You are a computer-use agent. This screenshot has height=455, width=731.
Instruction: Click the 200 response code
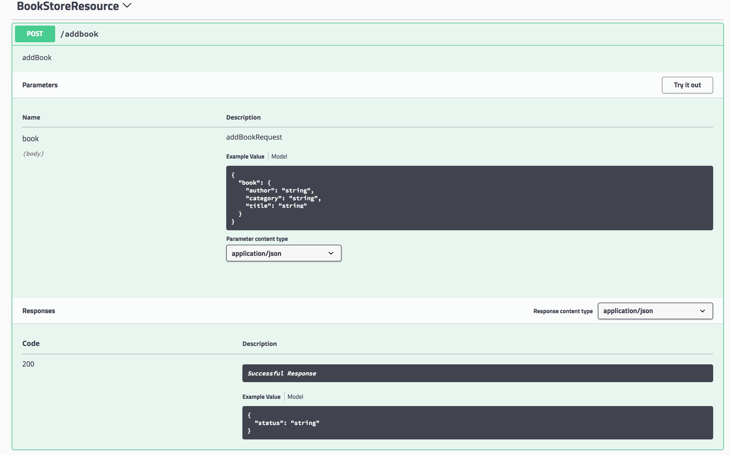click(x=28, y=364)
